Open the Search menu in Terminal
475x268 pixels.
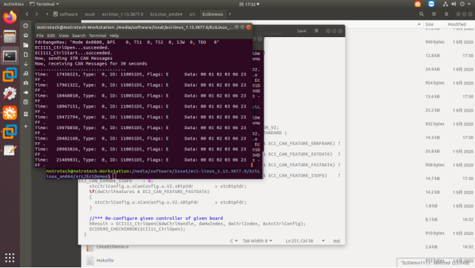coord(79,36)
